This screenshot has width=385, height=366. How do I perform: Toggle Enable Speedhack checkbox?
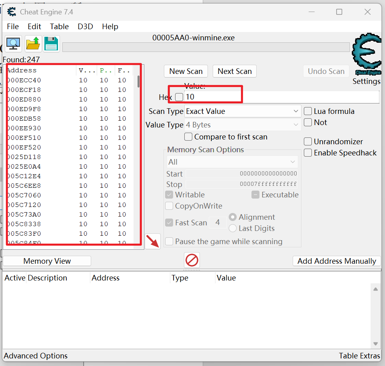tap(308, 153)
